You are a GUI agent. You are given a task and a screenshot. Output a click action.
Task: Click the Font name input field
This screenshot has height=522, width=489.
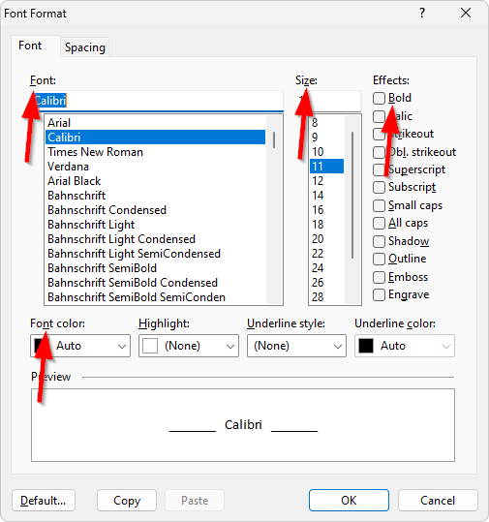[x=157, y=101]
